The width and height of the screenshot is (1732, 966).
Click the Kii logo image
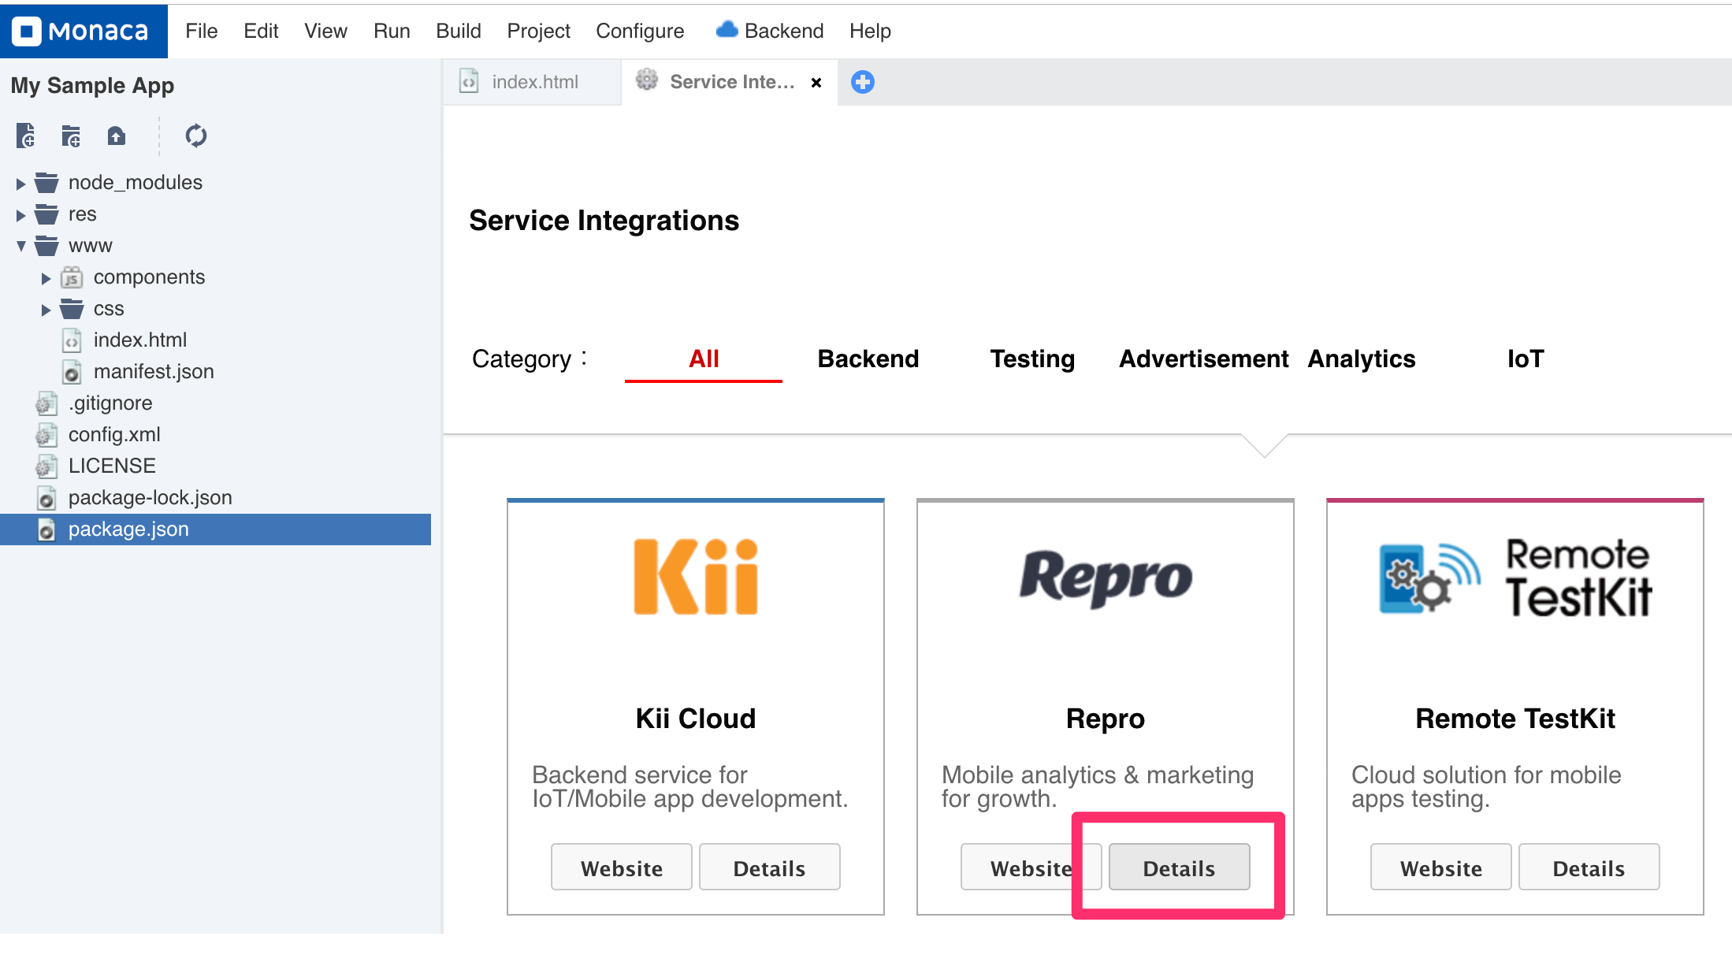coord(696,577)
